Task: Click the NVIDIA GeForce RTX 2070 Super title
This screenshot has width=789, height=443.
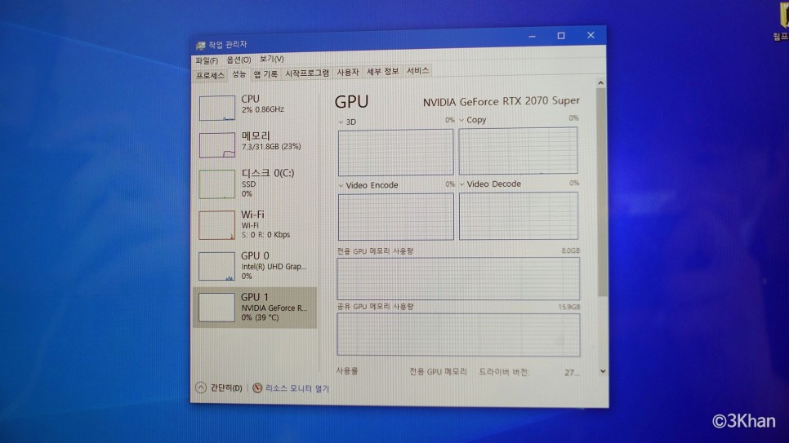Action: point(501,102)
